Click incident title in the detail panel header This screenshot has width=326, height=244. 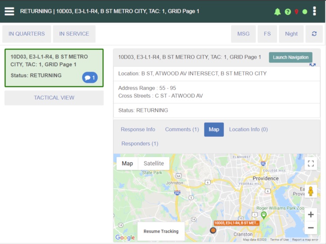190,57
